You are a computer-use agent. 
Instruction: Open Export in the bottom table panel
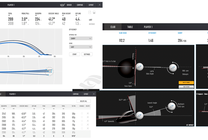[86, 94]
